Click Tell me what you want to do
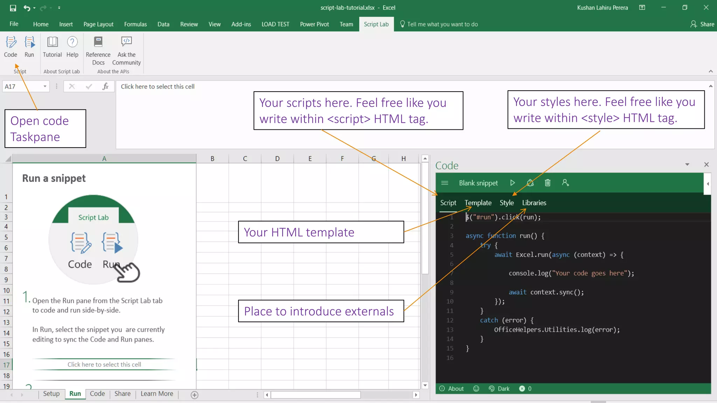This screenshot has width=717, height=403. 439,24
